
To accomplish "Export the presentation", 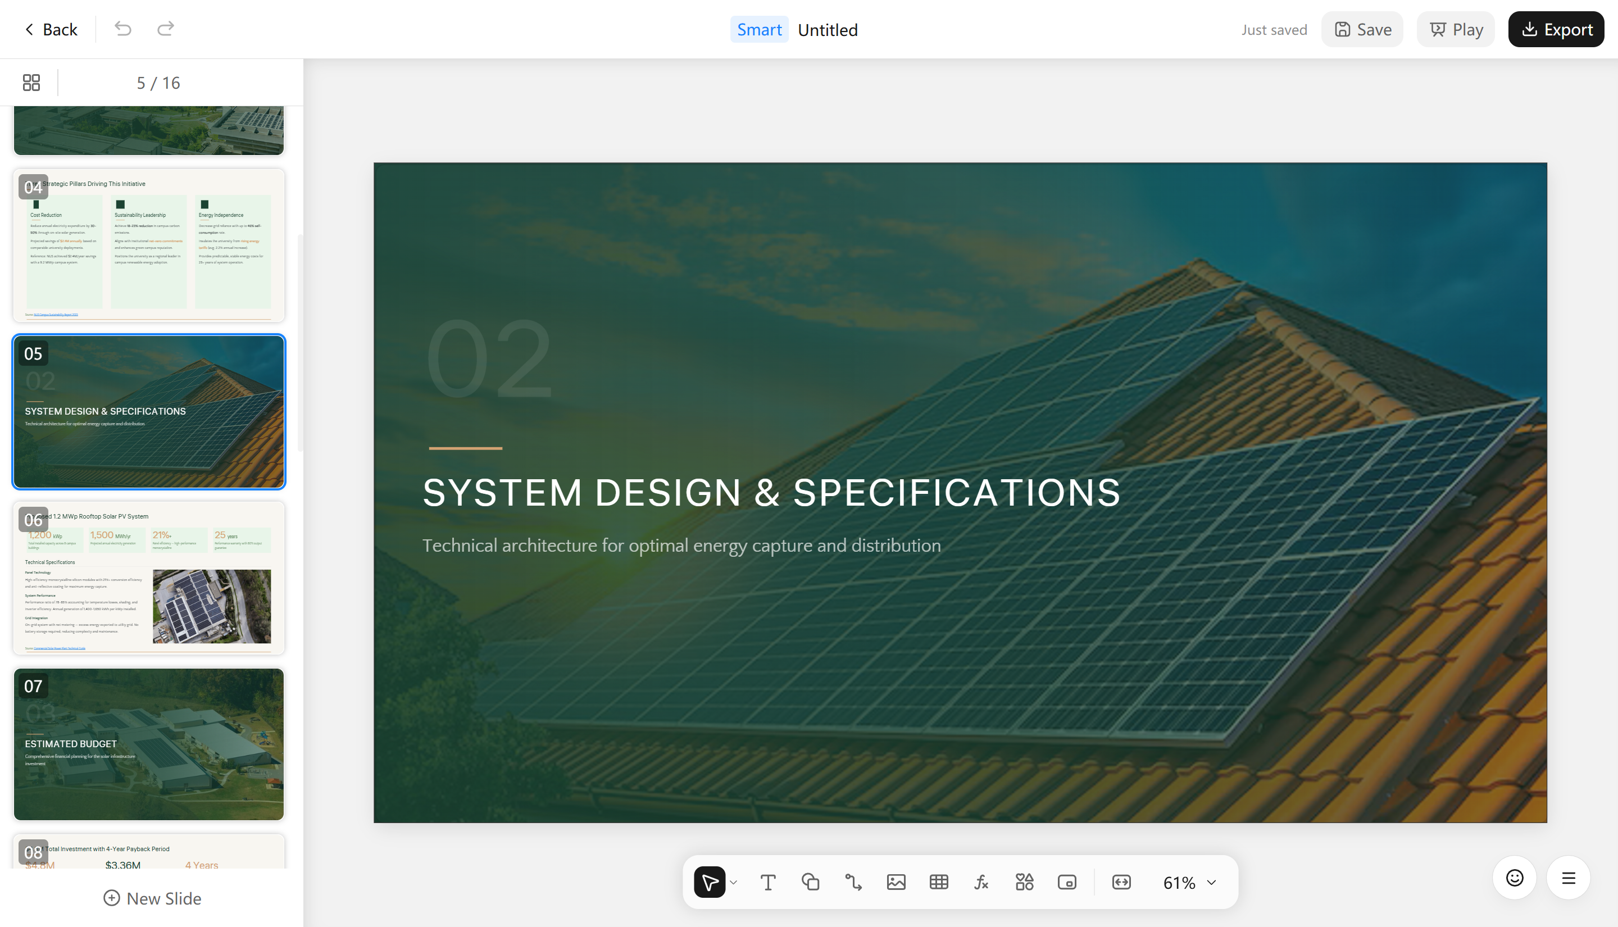I will pos(1557,29).
